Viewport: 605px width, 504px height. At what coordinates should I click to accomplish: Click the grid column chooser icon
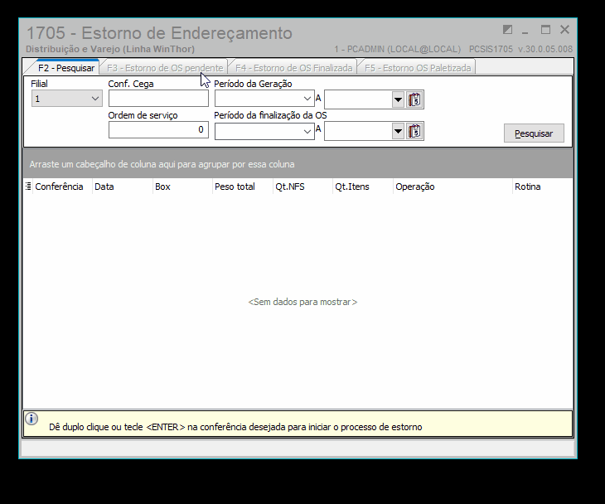coord(28,187)
